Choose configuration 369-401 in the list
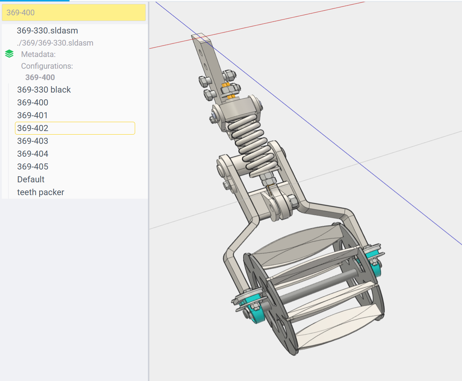The height and width of the screenshot is (381, 462). click(x=32, y=115)
